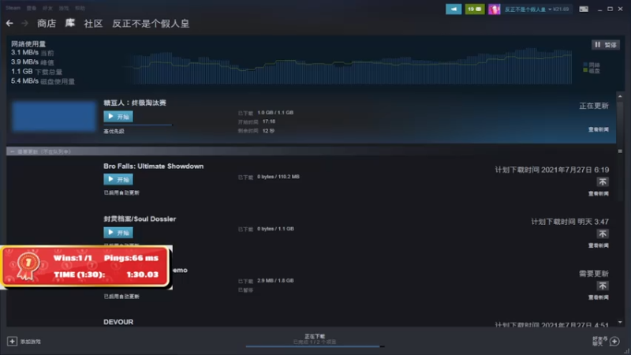Open the green 19 notifications inbox
Image resolution: width=631 pixels, height=355 pixels.
(475, 9)
